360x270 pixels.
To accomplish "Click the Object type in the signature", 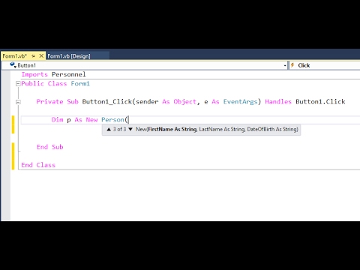I will [185, 101].
